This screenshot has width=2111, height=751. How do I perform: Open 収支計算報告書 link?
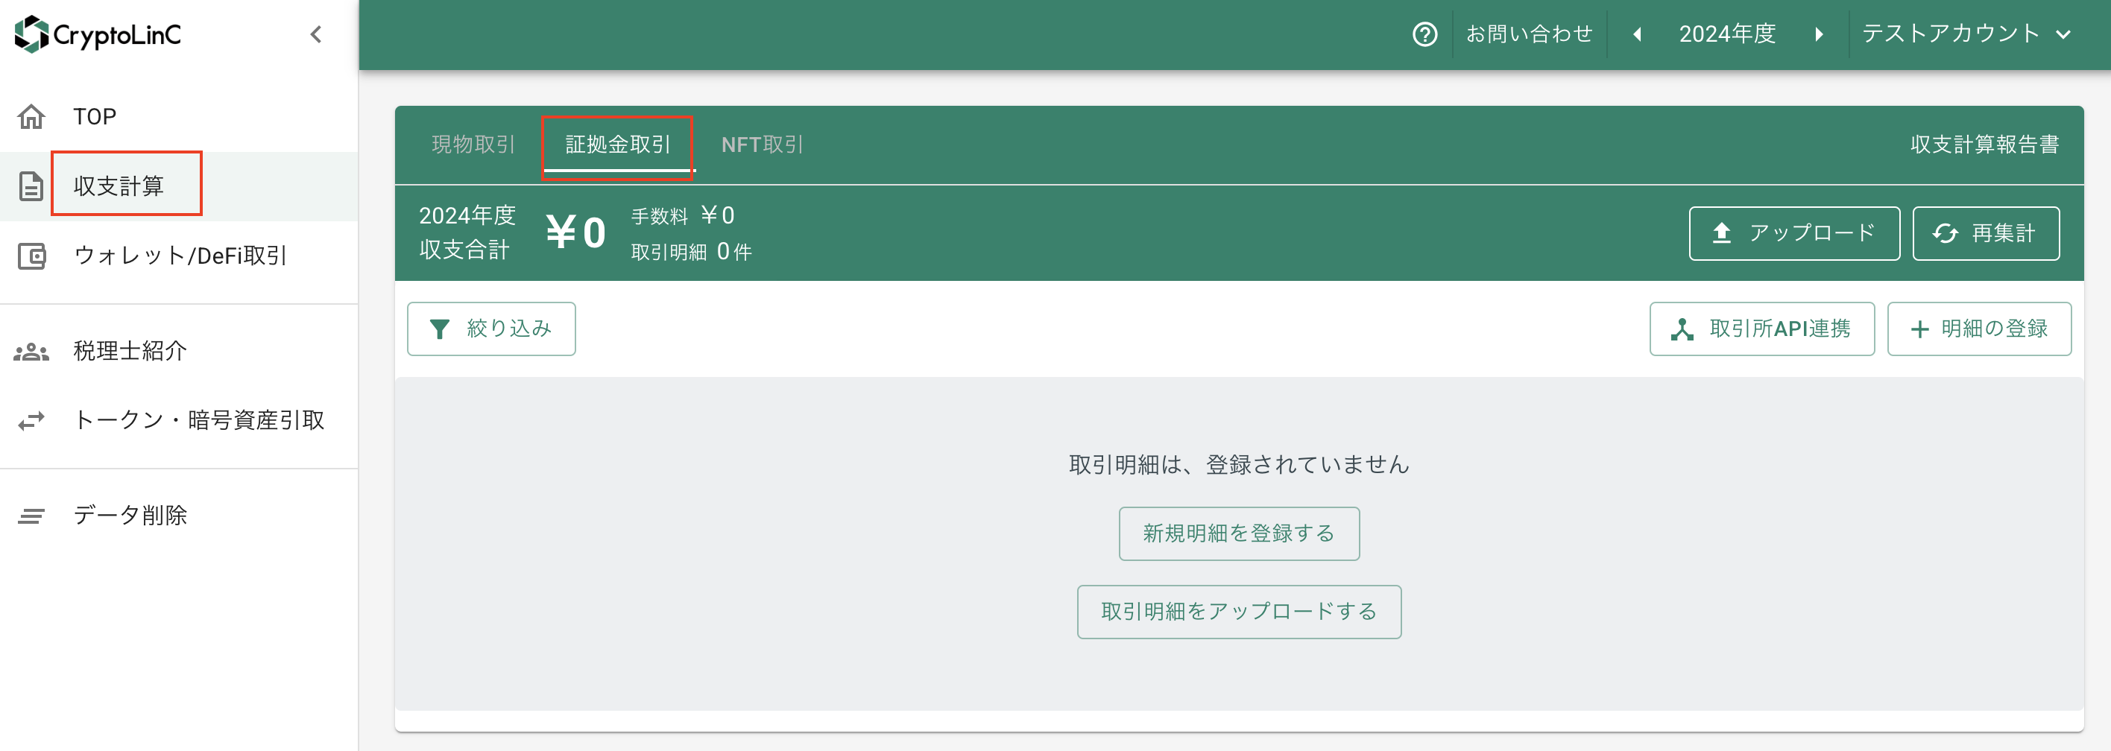click(x=1985, y=144)
